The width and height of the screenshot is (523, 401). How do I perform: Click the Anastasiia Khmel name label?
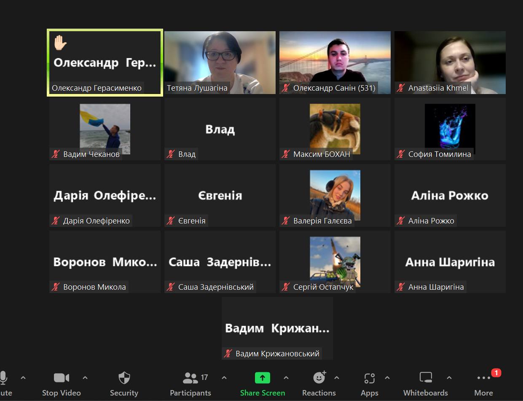(x=438, y=88)
